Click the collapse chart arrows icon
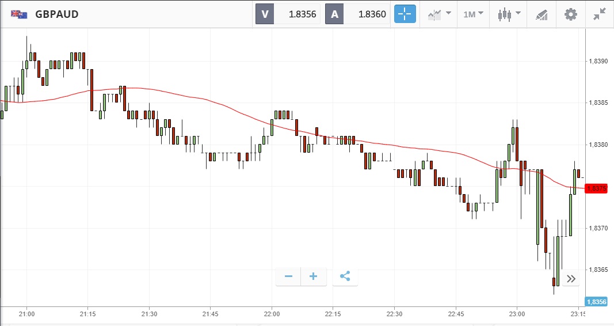The image size is (614, 326). (600, 14)
